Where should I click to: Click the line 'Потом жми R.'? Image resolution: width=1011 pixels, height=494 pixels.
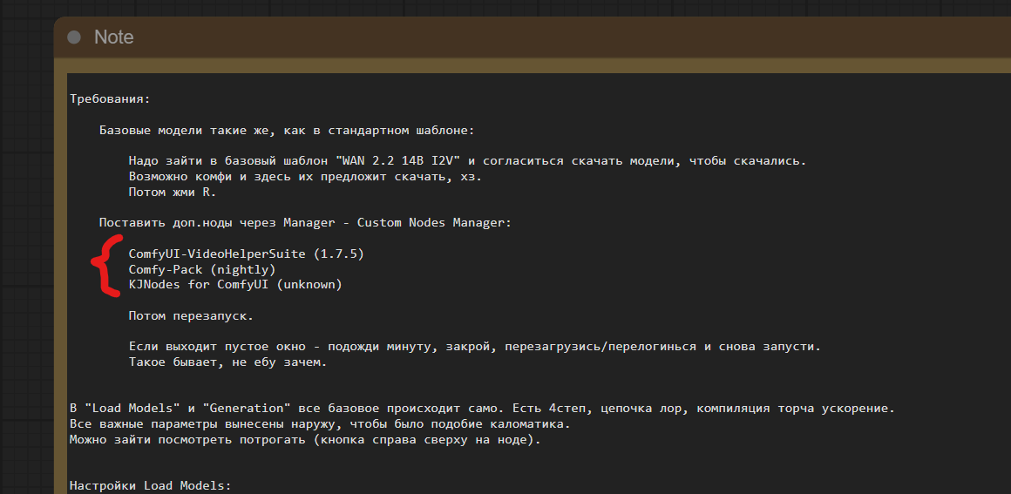pos(173,193)
